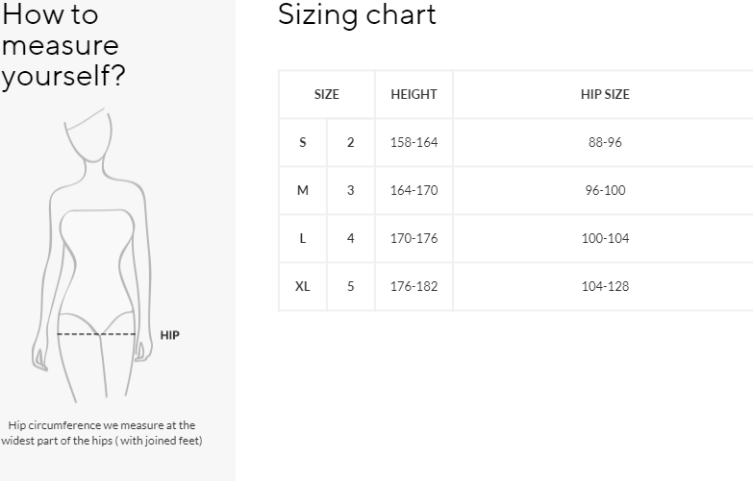This screenshot has width=753, height=481.
Task: Click the 'Sizing chart' heading
Action: point(357,14)
